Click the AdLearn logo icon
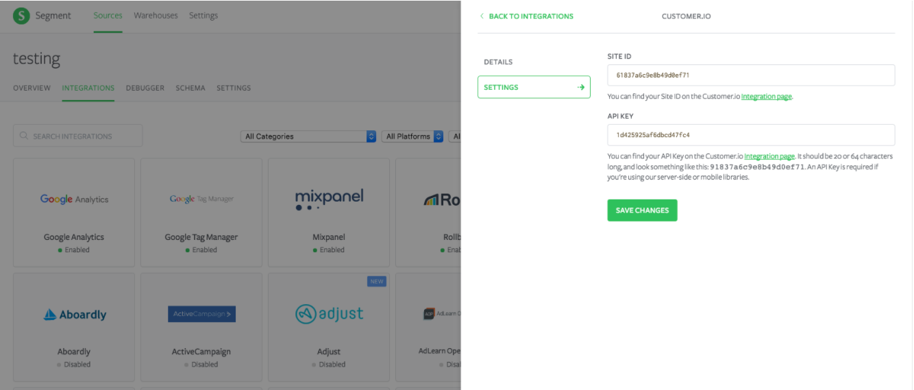Image resolution: width=914 pixels, height=390 pixels. (x=428, y=314)
